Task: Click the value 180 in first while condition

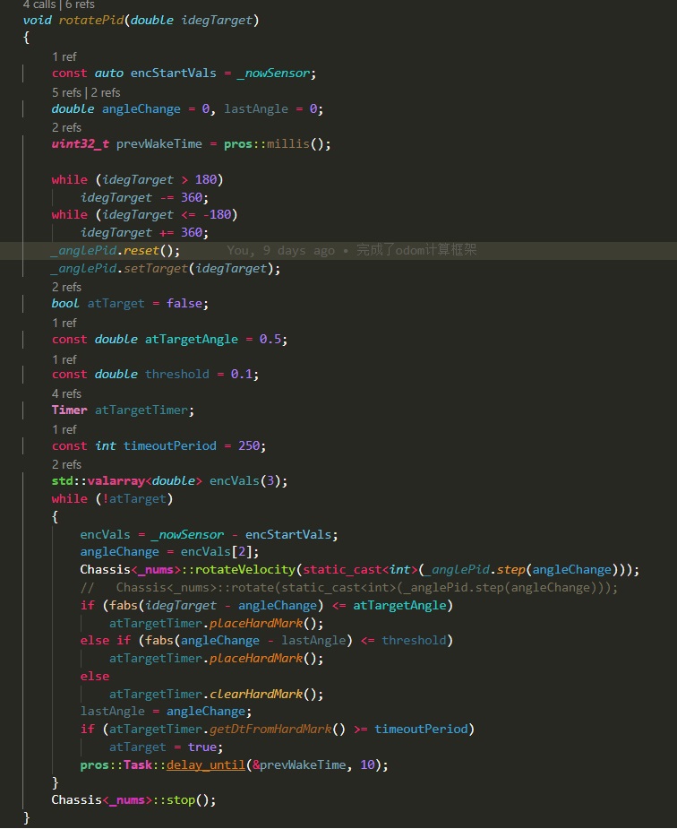Action: point(206,180)
